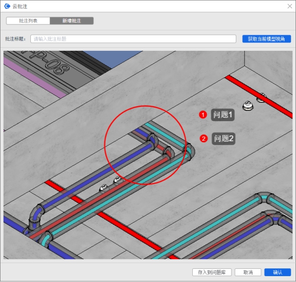The height and width of the screenshot is (282, 296).
Task: Select red marker number 2
Action: tap(204, 139)
